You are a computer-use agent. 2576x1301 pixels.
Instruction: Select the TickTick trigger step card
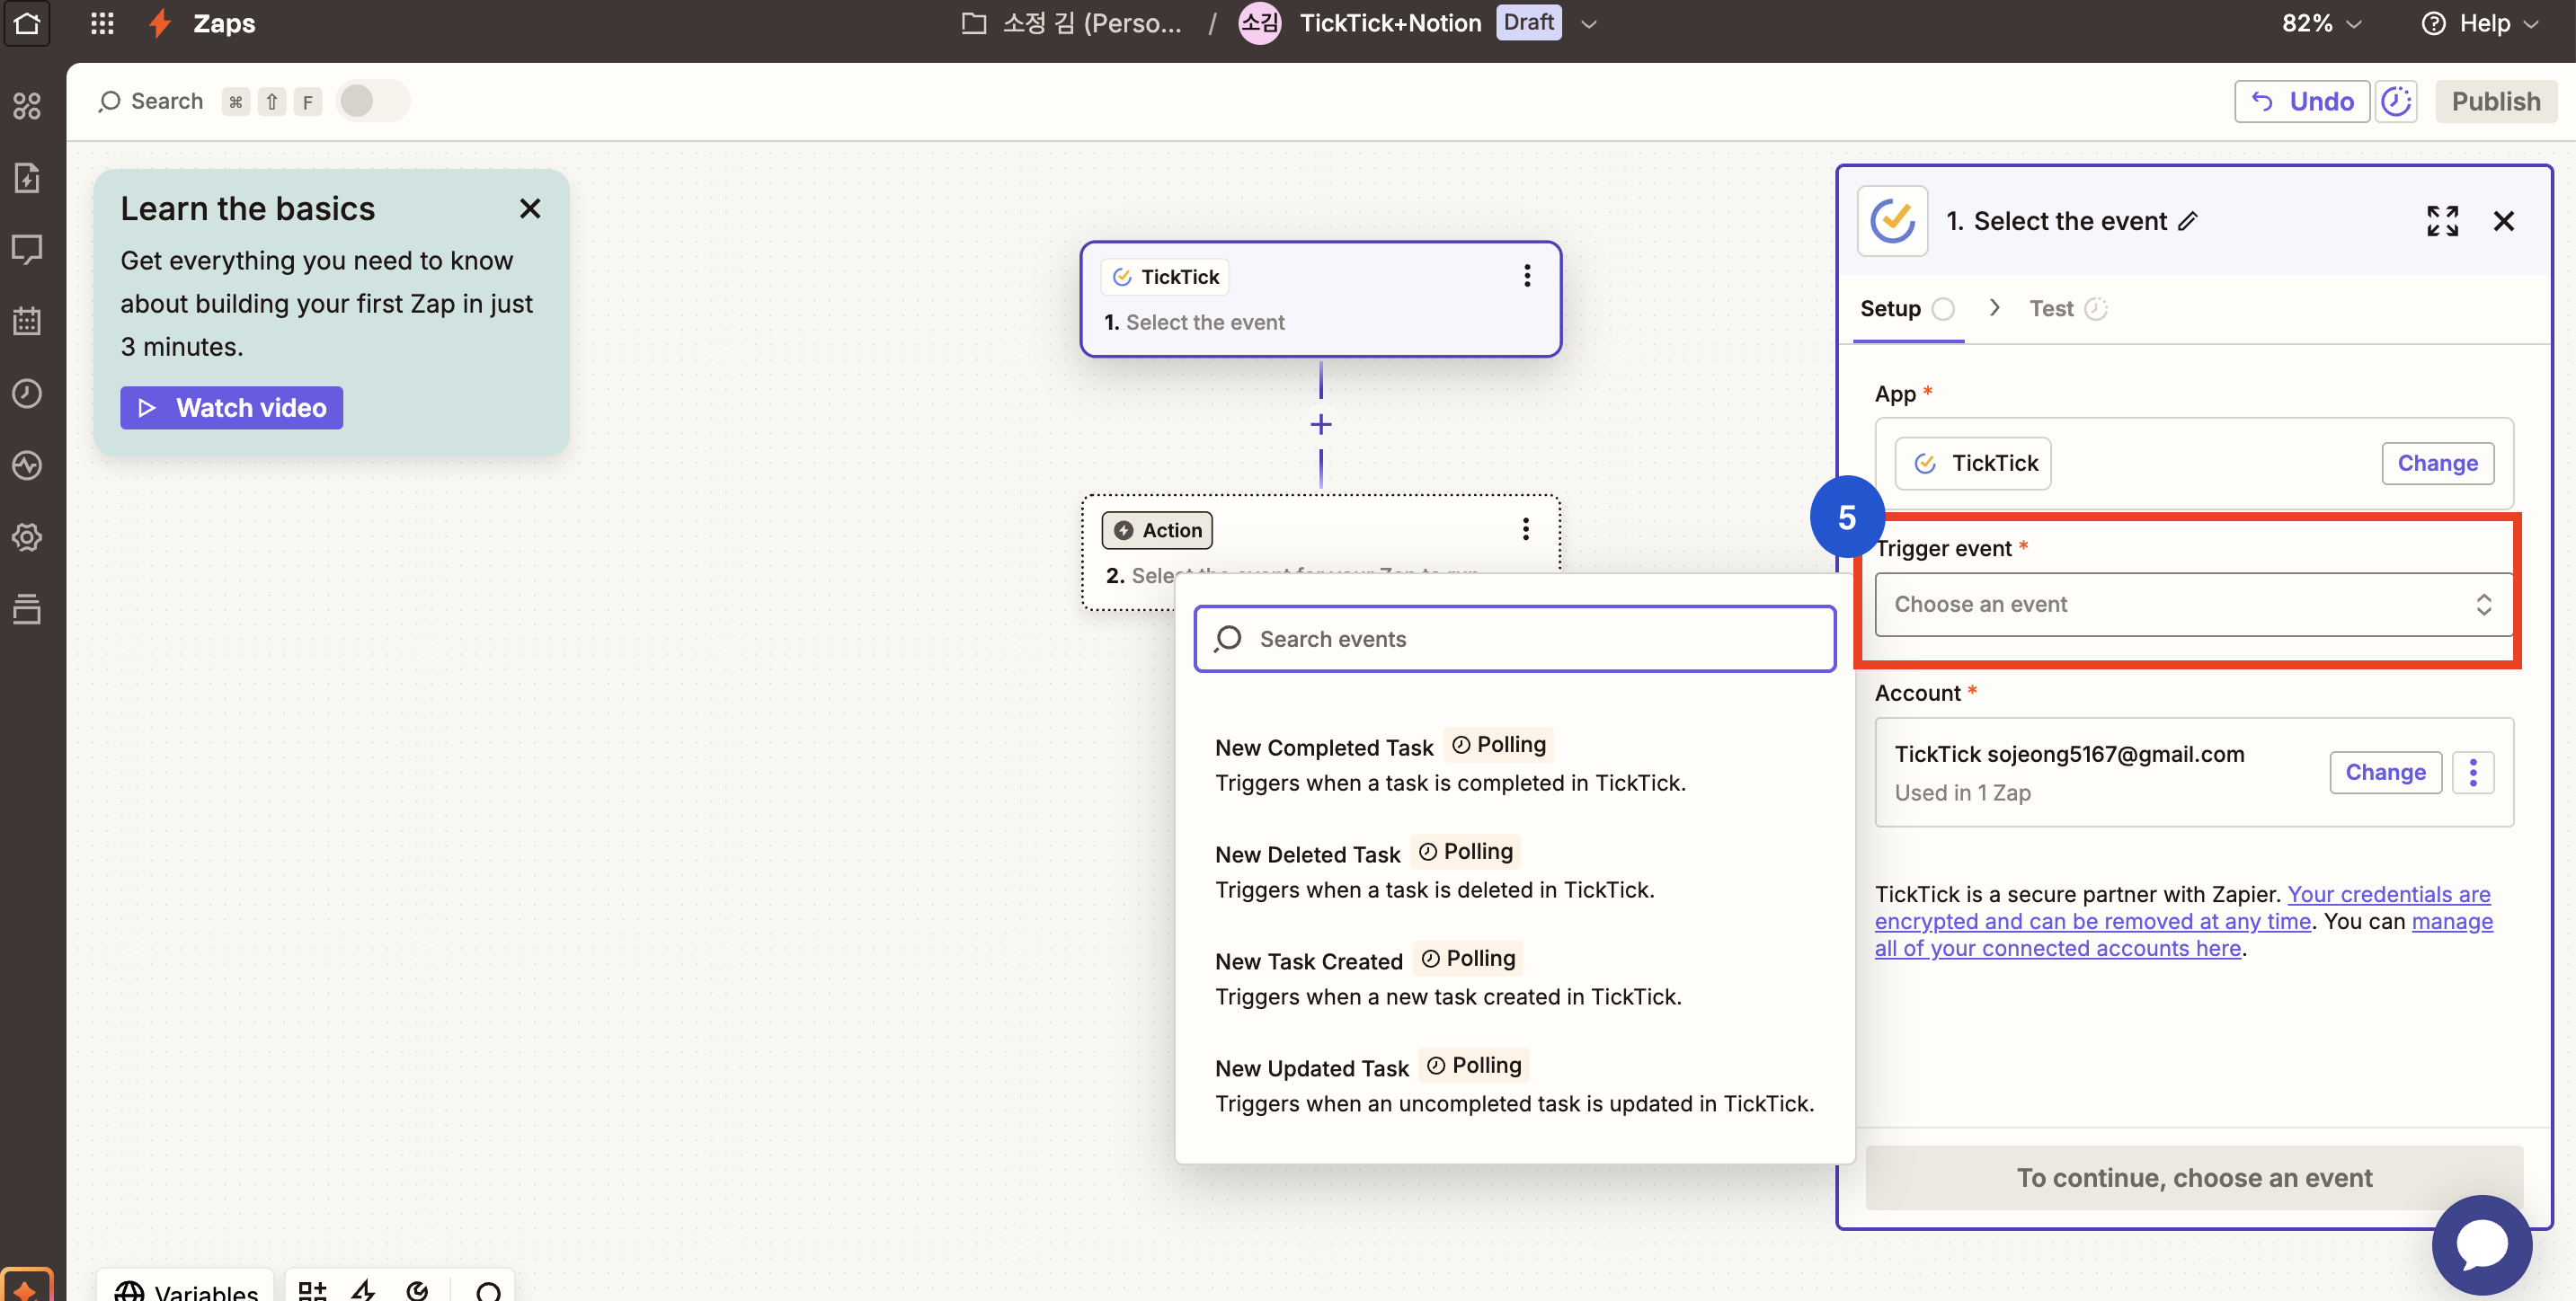pyautogui.click(x=1320, y=299)
